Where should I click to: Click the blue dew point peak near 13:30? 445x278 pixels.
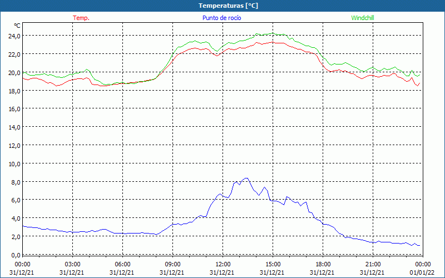click(x=246, y=178)
